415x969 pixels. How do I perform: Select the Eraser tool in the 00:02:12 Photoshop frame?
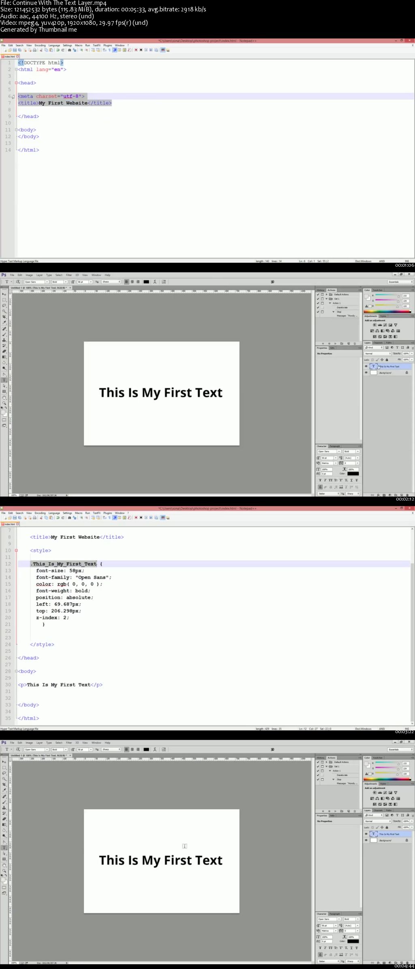click(x=4, y=351)
